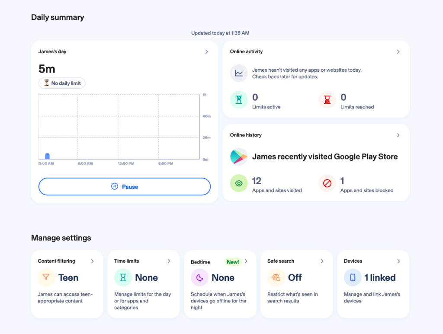
Task: Click the red hourglass Limits reached icon
Action: [x=327, y=100]
